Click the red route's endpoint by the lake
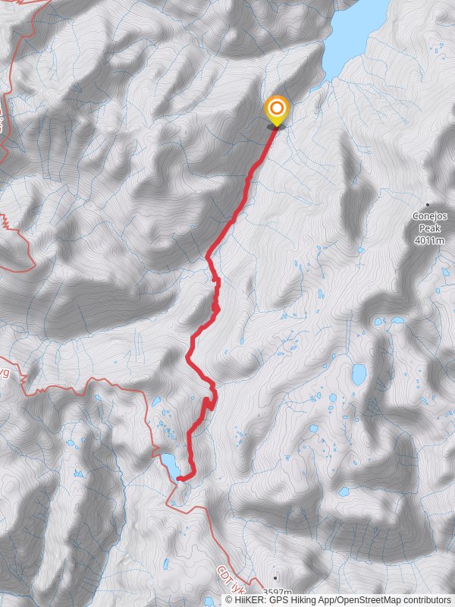Image resolution: width=455 pixels, height=607 pixels. (x=179, y=480)
